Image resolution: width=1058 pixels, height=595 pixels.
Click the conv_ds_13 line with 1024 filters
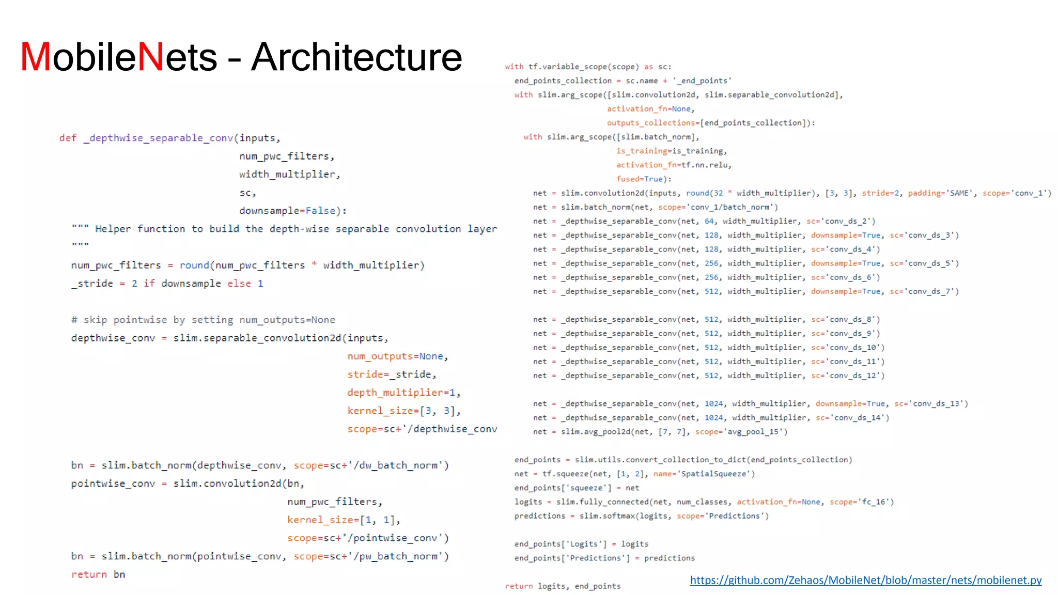coord(750,403)
